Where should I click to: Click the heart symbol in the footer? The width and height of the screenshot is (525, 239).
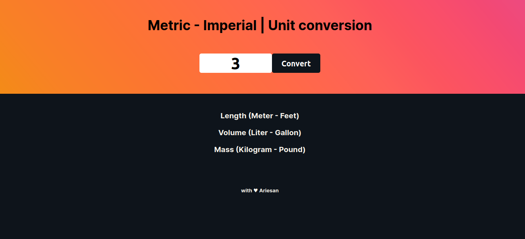coord(255,190)
